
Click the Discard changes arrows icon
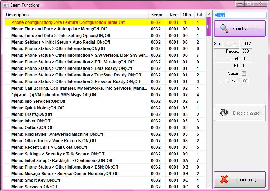coord(224,113)
